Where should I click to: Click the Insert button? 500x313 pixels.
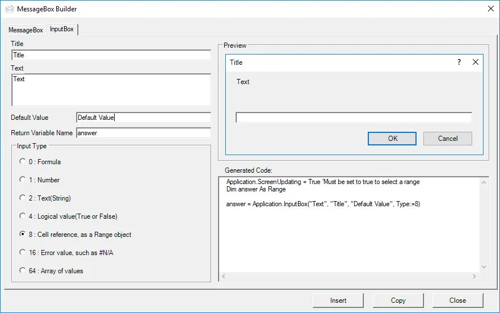pyautogui.click(x=338, y=301)
